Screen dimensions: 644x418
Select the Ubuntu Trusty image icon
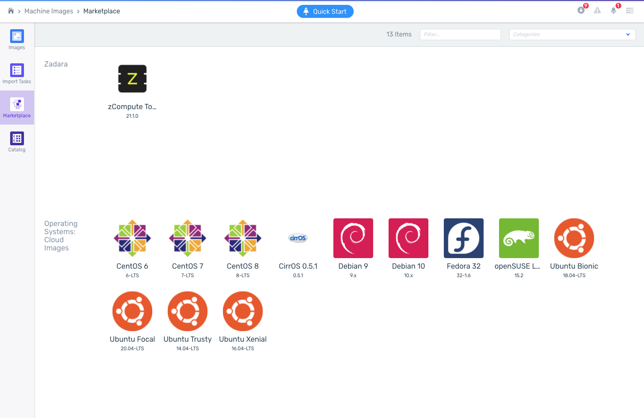188,311
